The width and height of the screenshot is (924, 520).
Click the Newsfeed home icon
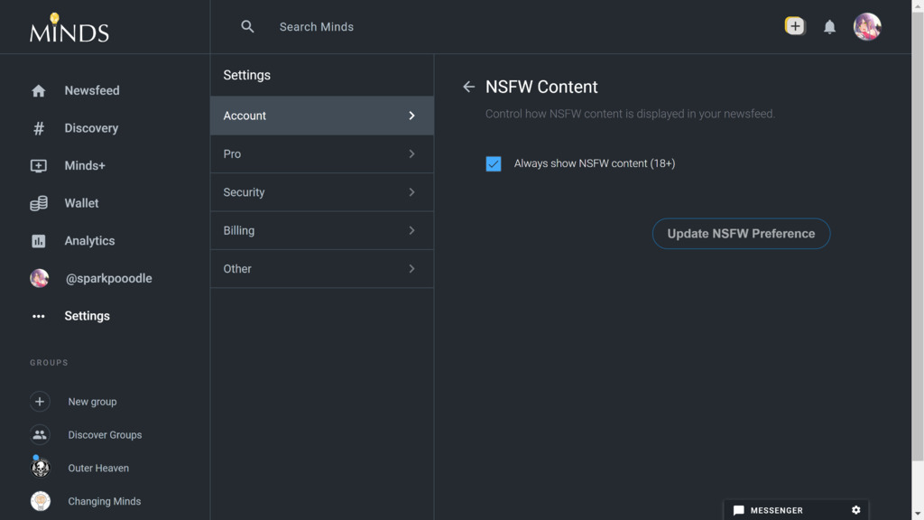[x=38, y=91]
